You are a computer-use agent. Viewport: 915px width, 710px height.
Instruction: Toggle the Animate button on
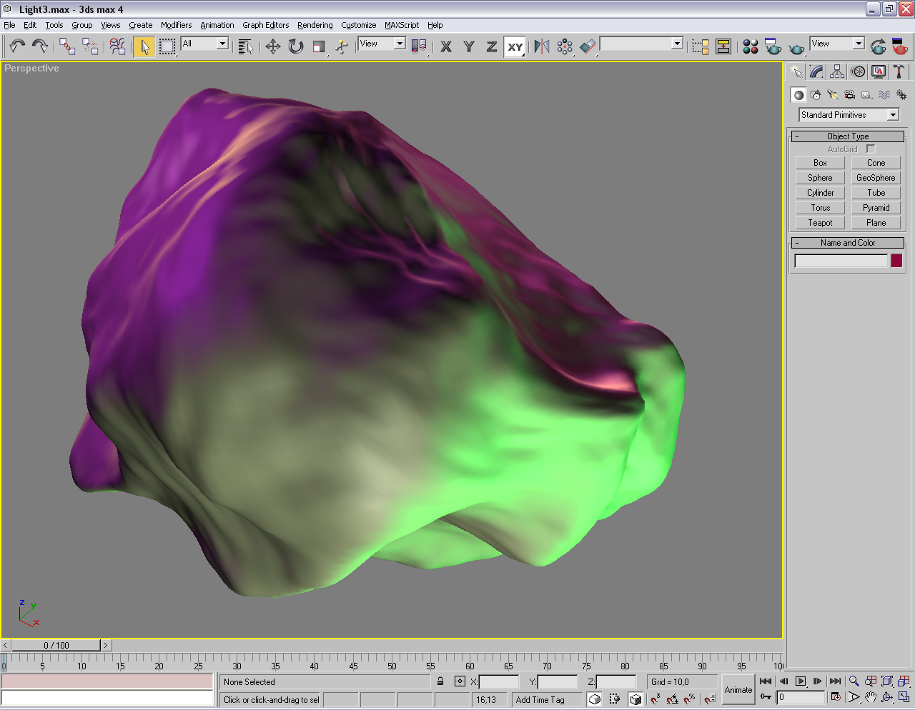coord(738,689)
